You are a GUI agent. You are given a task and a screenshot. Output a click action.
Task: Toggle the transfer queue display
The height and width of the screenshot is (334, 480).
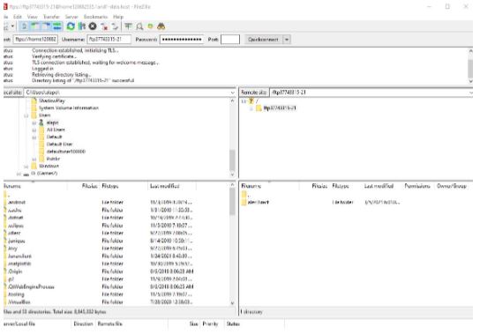[57, 26]
